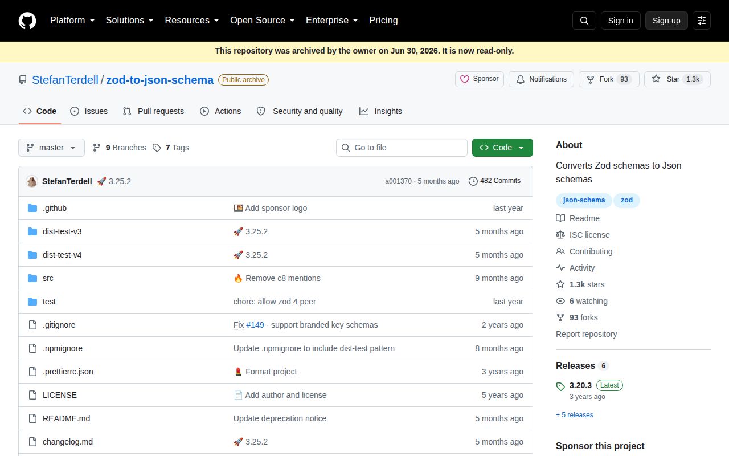Expand the Open Source dropdown menu
Image resolution: width=729 pixels, height=456 pixels.
point(263,21)
